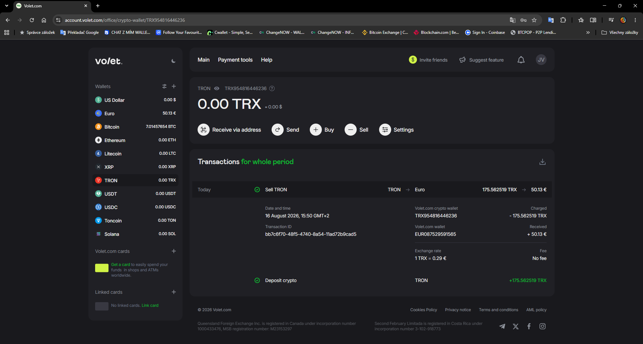Collapse the Sell TRON transaction row

372,190
